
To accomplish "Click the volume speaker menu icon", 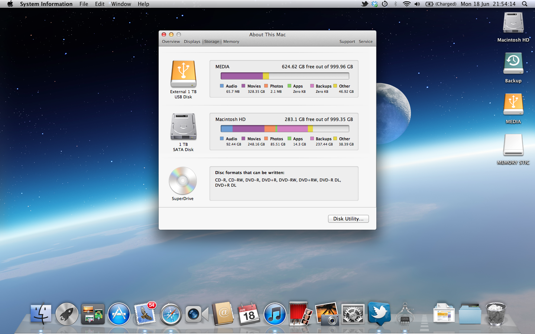I will pos(417,4).
